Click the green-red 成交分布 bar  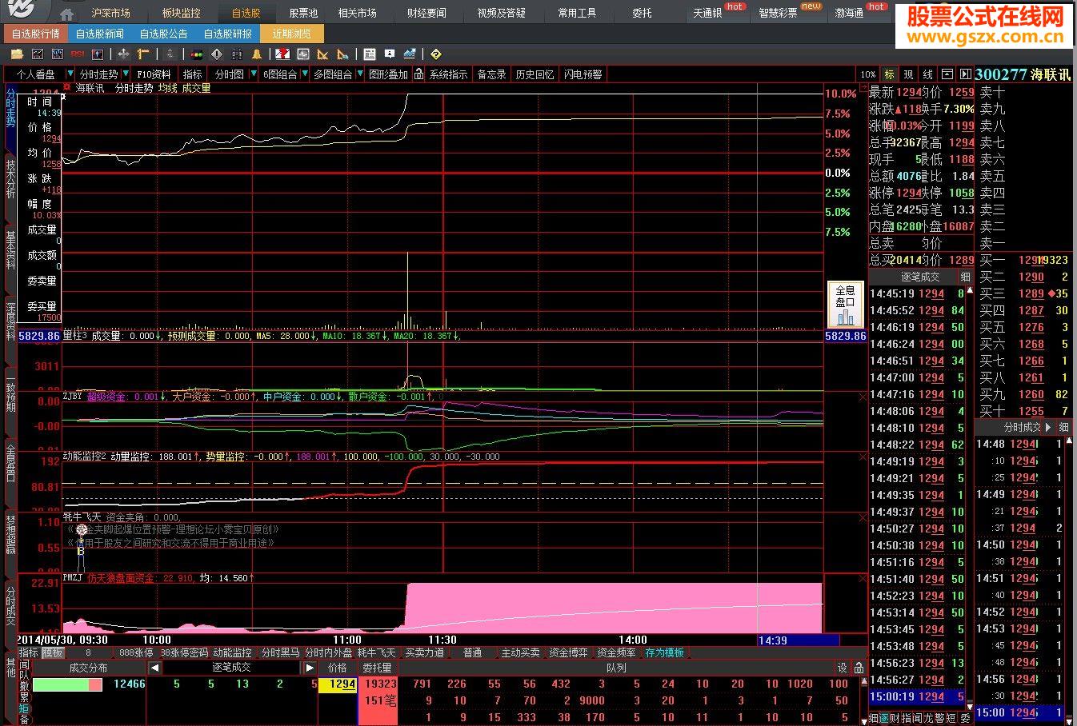(x=67, y=684)
